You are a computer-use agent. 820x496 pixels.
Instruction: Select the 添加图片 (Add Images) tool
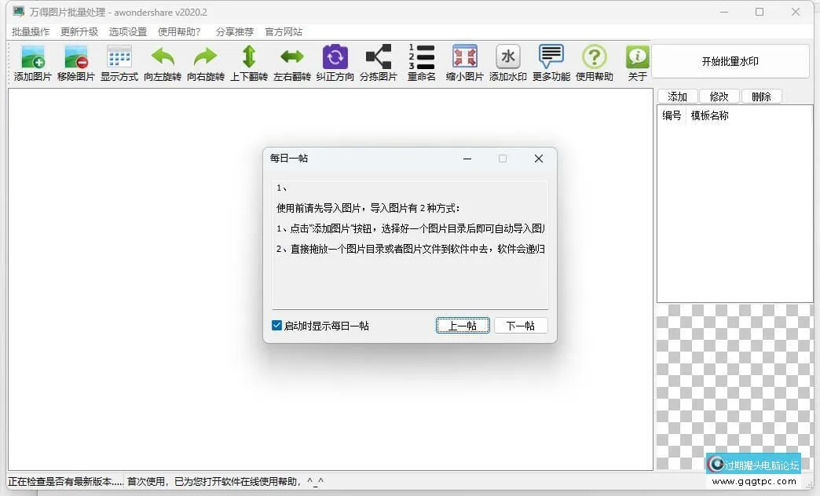(32, 63)
